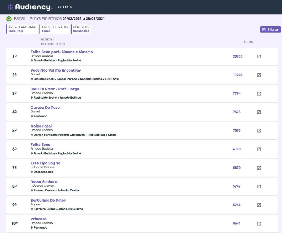
Task: Open the Área Territorial filter
Action: [22, 29]
